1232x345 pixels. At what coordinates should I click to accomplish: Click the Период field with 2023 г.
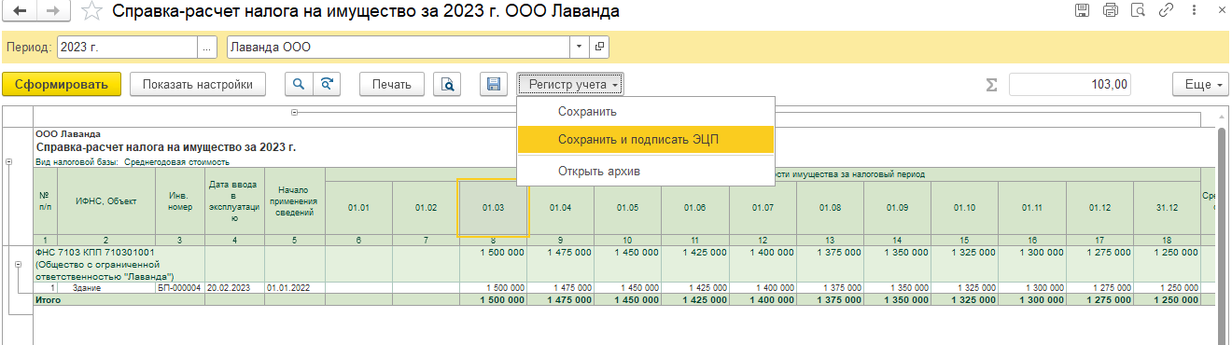(127, 47)
